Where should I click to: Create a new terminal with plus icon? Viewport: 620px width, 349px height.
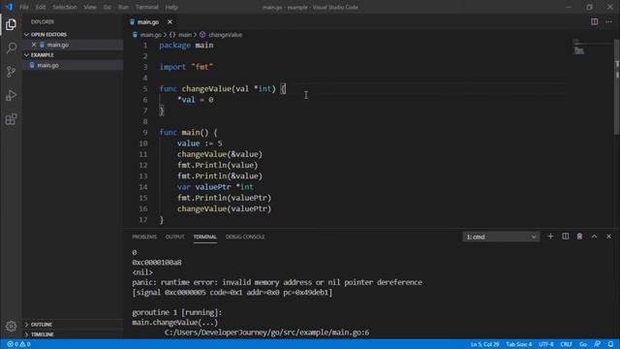(550, 237)
